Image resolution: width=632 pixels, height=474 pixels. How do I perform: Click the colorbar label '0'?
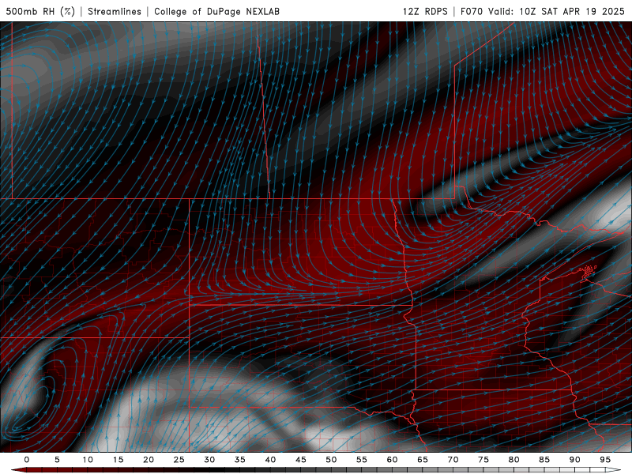tap(27, 460)
